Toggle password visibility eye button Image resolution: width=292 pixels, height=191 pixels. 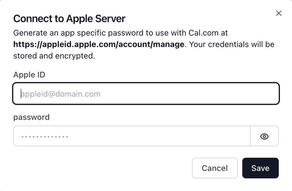264,137
